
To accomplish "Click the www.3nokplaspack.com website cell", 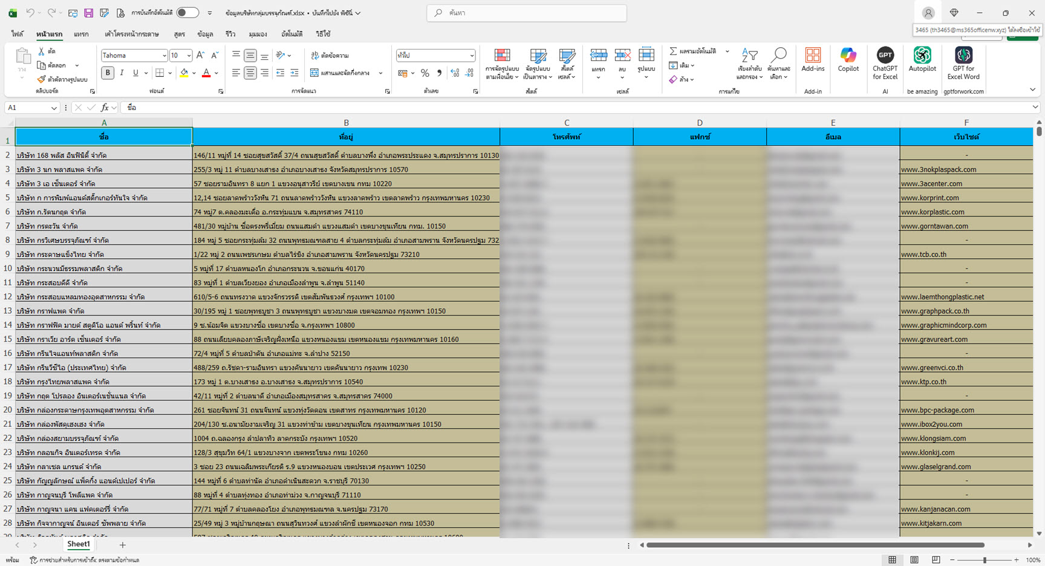I will [938, 170].
